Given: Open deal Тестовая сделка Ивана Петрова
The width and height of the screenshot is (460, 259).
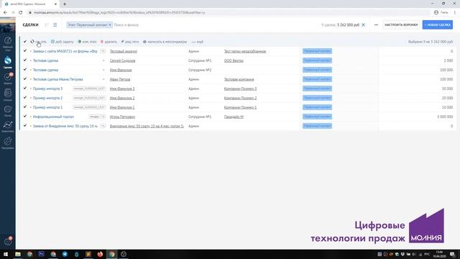Looking at the screenshot, I should click(57, 79).
